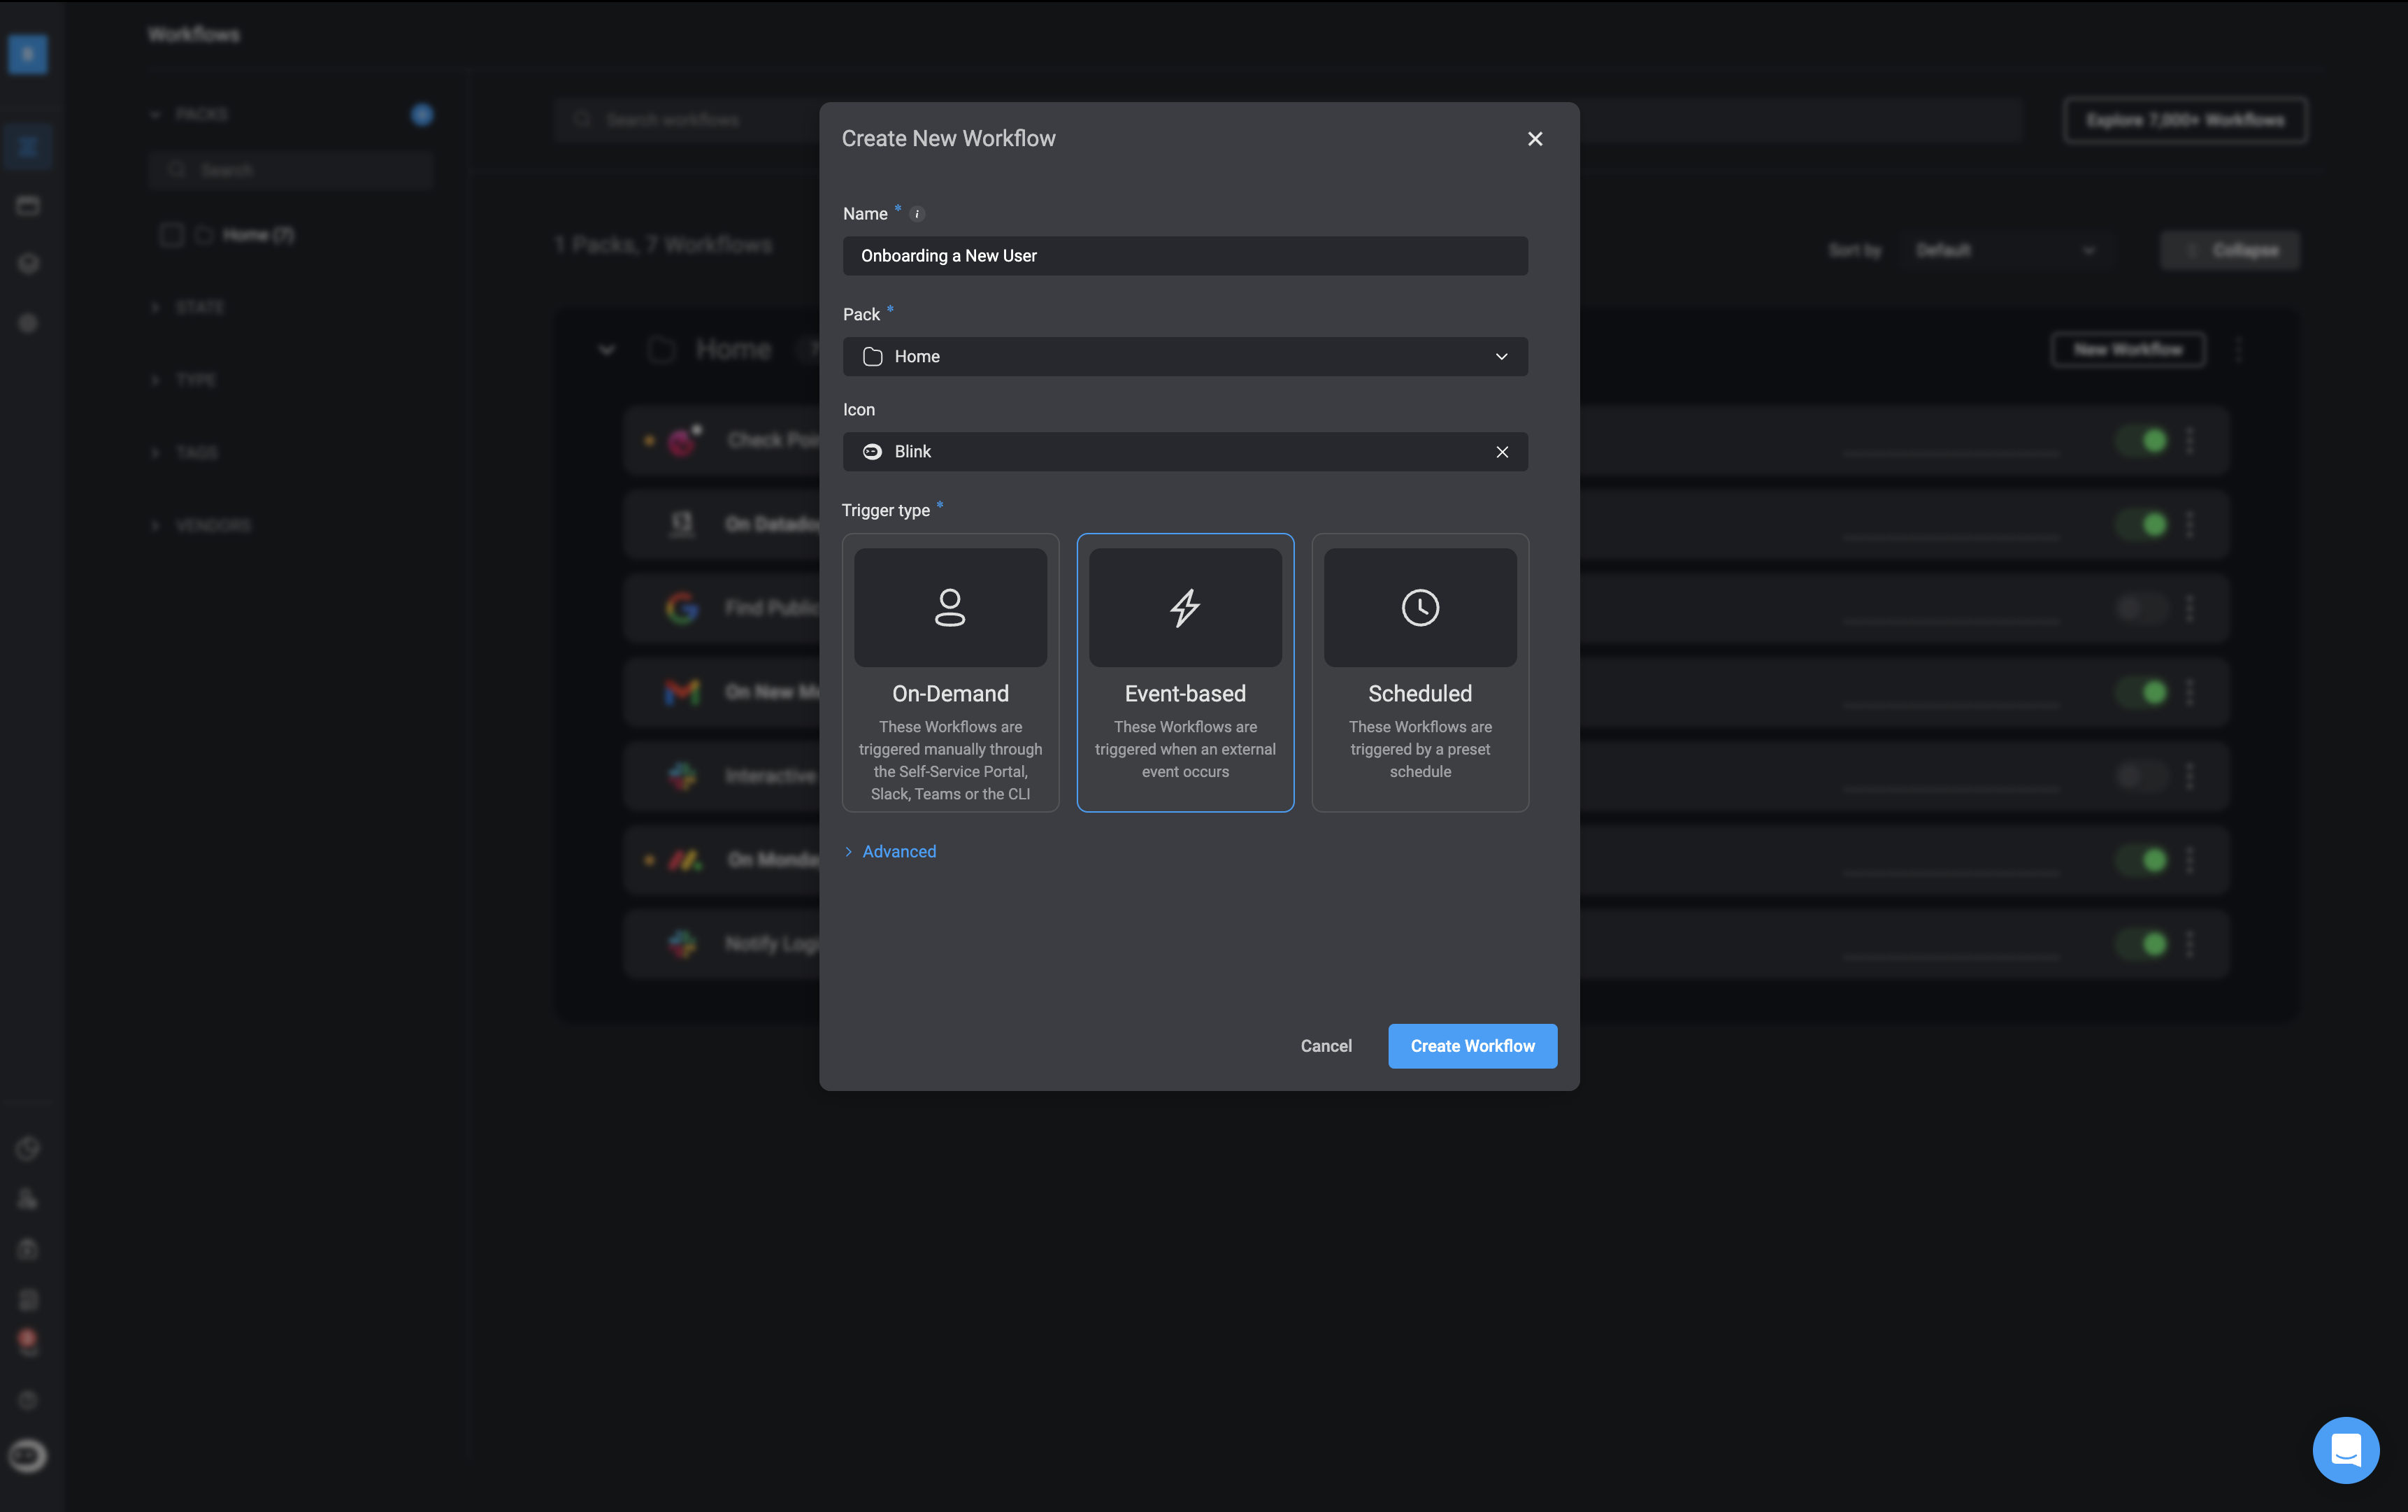The image size is (2408, 1512).
Task: Click the chevron beside Advanced
Action: (849, 852)
